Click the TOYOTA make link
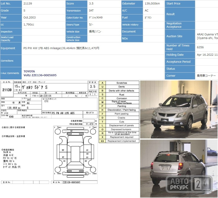The image size is (218, 198). [29, 71]
